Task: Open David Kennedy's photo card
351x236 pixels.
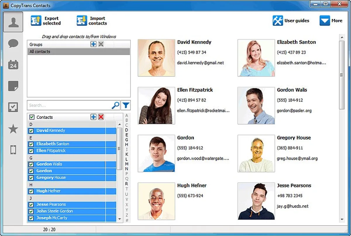Action: click(156, 58)
